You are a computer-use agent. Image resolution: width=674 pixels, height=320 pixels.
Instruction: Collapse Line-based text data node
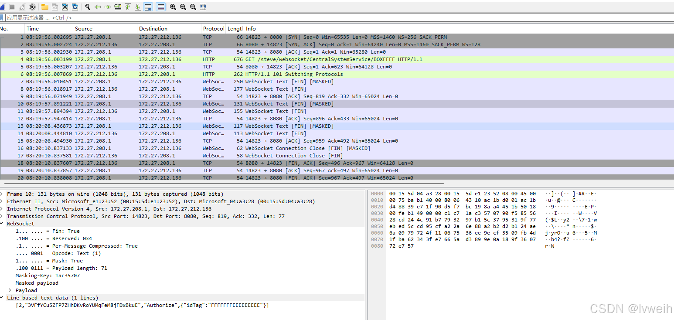pyautogui.click(x=2, y=298)
